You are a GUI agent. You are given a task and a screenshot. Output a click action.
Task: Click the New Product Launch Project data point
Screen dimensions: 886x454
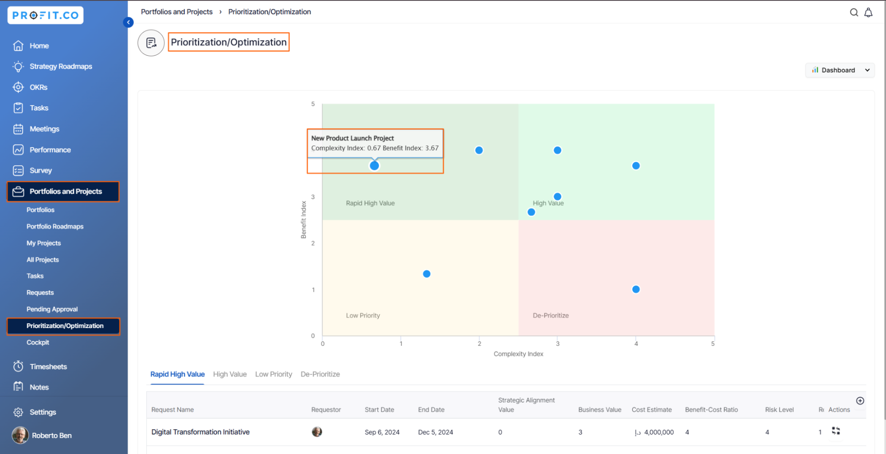374,166
